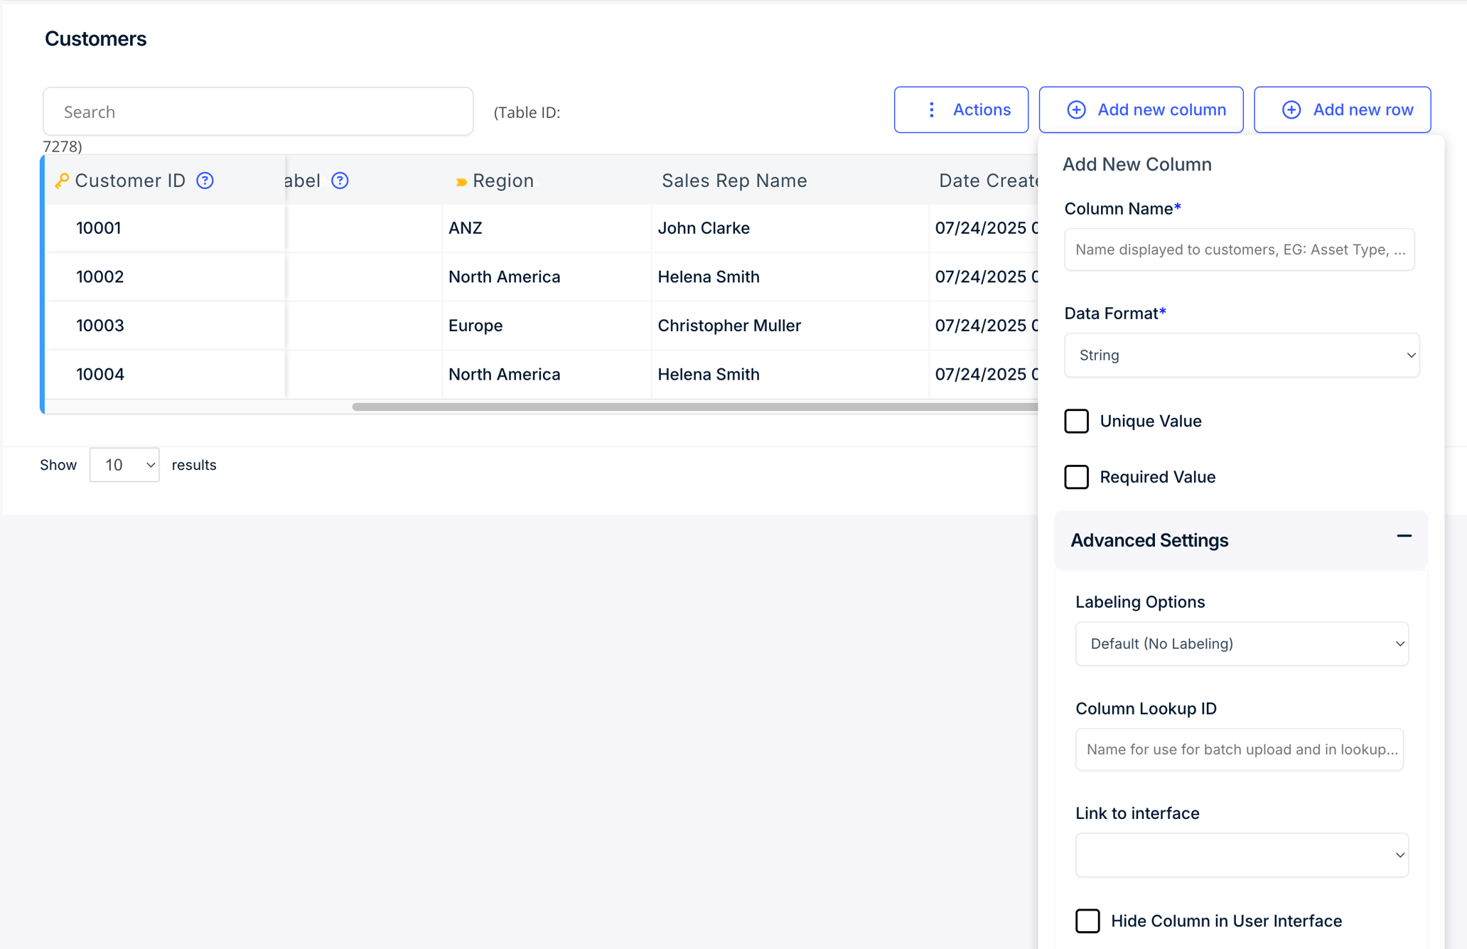The image size is (1467, 949).
Task: Click North America in row 10002
Action: (x=547, y=277)
